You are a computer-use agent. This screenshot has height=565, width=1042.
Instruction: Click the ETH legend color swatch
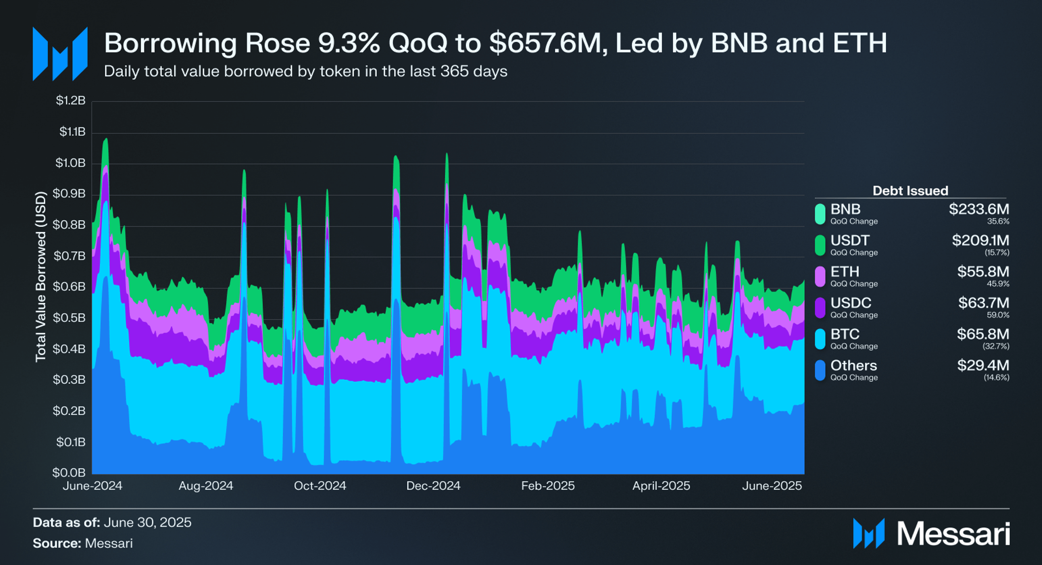[820, 277]
